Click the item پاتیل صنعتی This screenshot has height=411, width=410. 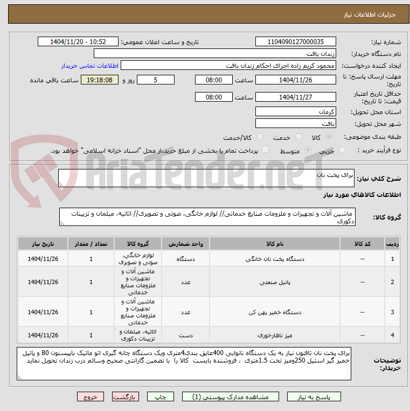coord(275,282)
